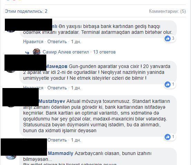Click the like icon on Мамедов's comment
The height and width of the screenshot is (165, 191).
168,84
